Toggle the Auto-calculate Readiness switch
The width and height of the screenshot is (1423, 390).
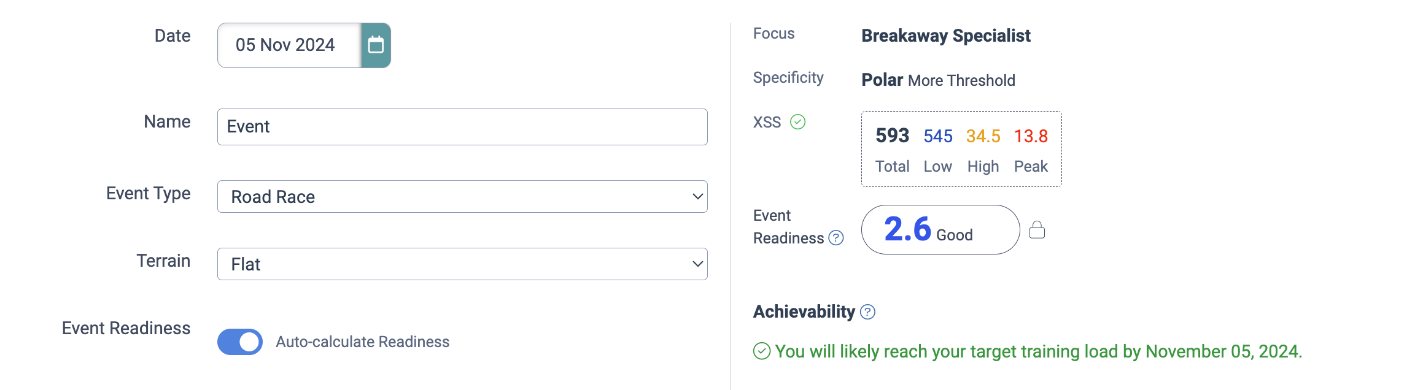click(240, 342)
